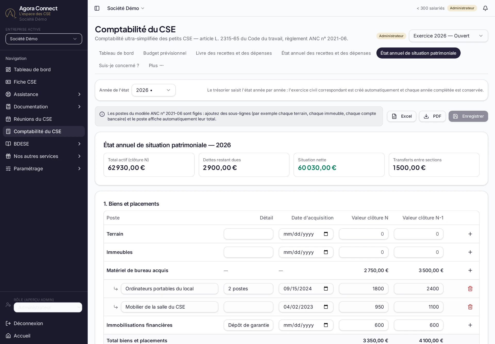Add a sub-line to Immeubles
The width and height of the screenshot is (495, 344).
click(470, 252)
